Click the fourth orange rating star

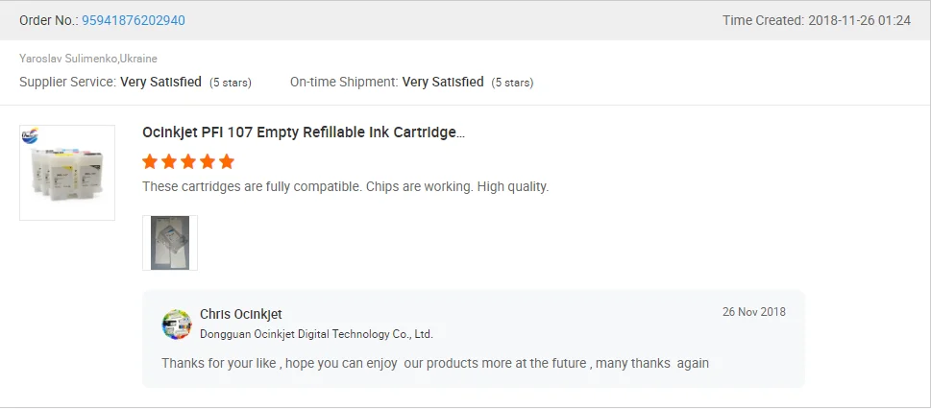pyautogui.click(x=208, y=161)
